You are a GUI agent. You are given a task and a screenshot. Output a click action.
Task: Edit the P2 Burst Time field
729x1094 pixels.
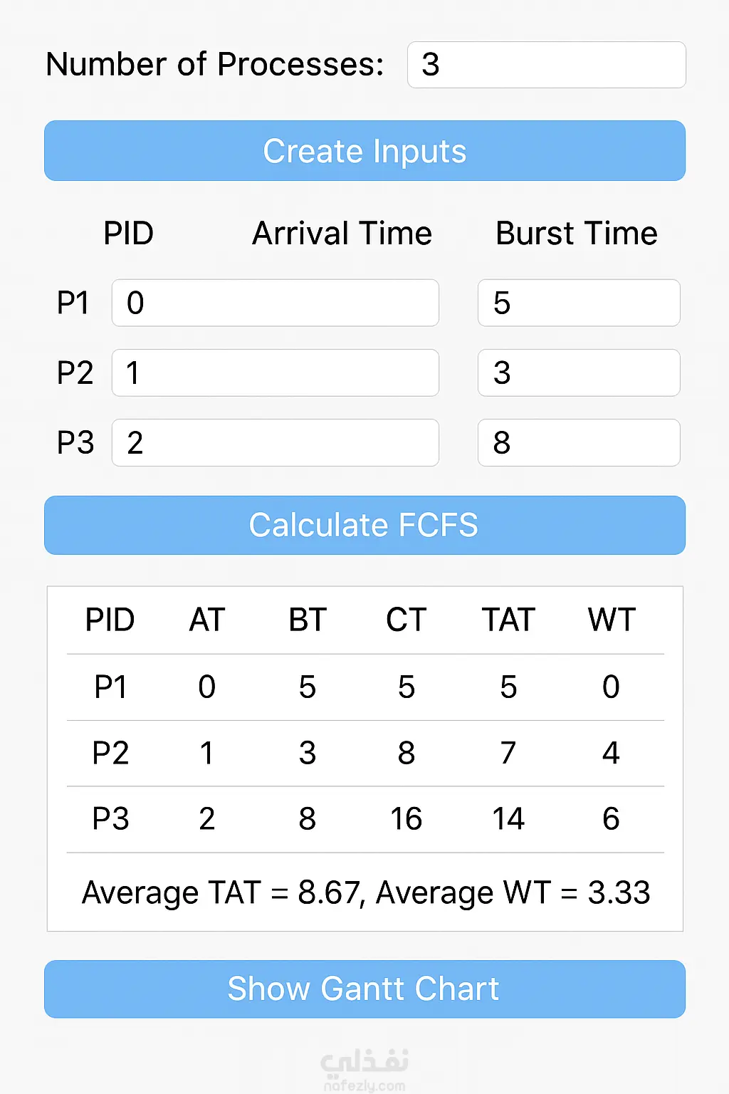click(x=578, y=373)
